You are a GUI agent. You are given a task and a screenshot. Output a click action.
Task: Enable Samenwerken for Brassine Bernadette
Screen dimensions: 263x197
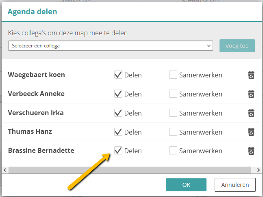[x=173, y=150]
